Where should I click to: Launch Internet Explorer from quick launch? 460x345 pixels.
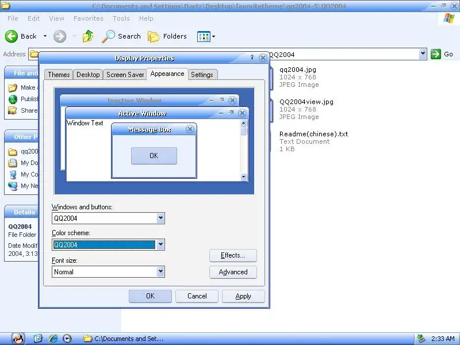pos(53,339)
